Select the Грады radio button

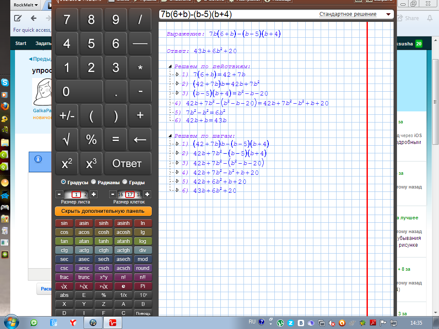(x=125, y=182)
